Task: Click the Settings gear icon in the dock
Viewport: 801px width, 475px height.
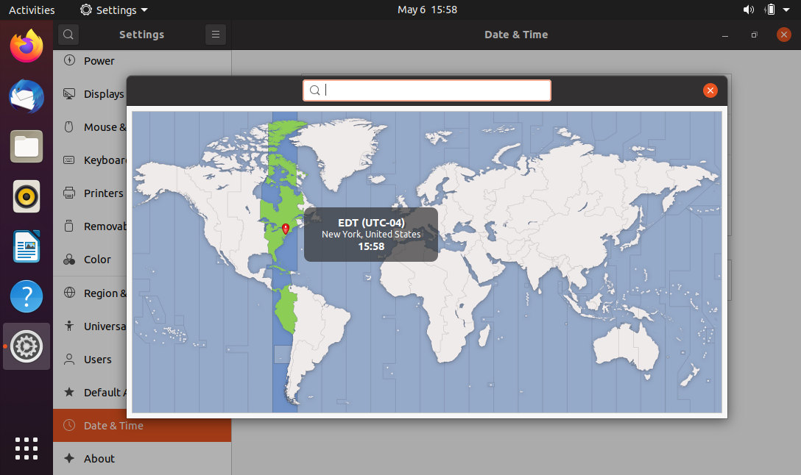Action: click(26, 346)
